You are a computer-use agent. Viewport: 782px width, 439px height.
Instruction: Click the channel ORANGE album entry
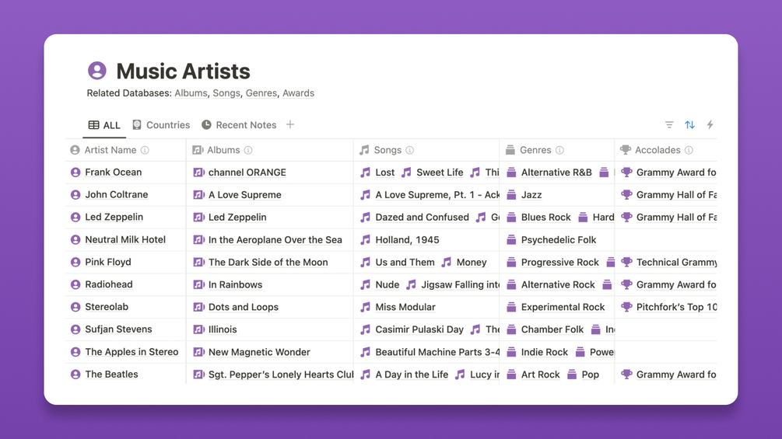pos(247,172)
